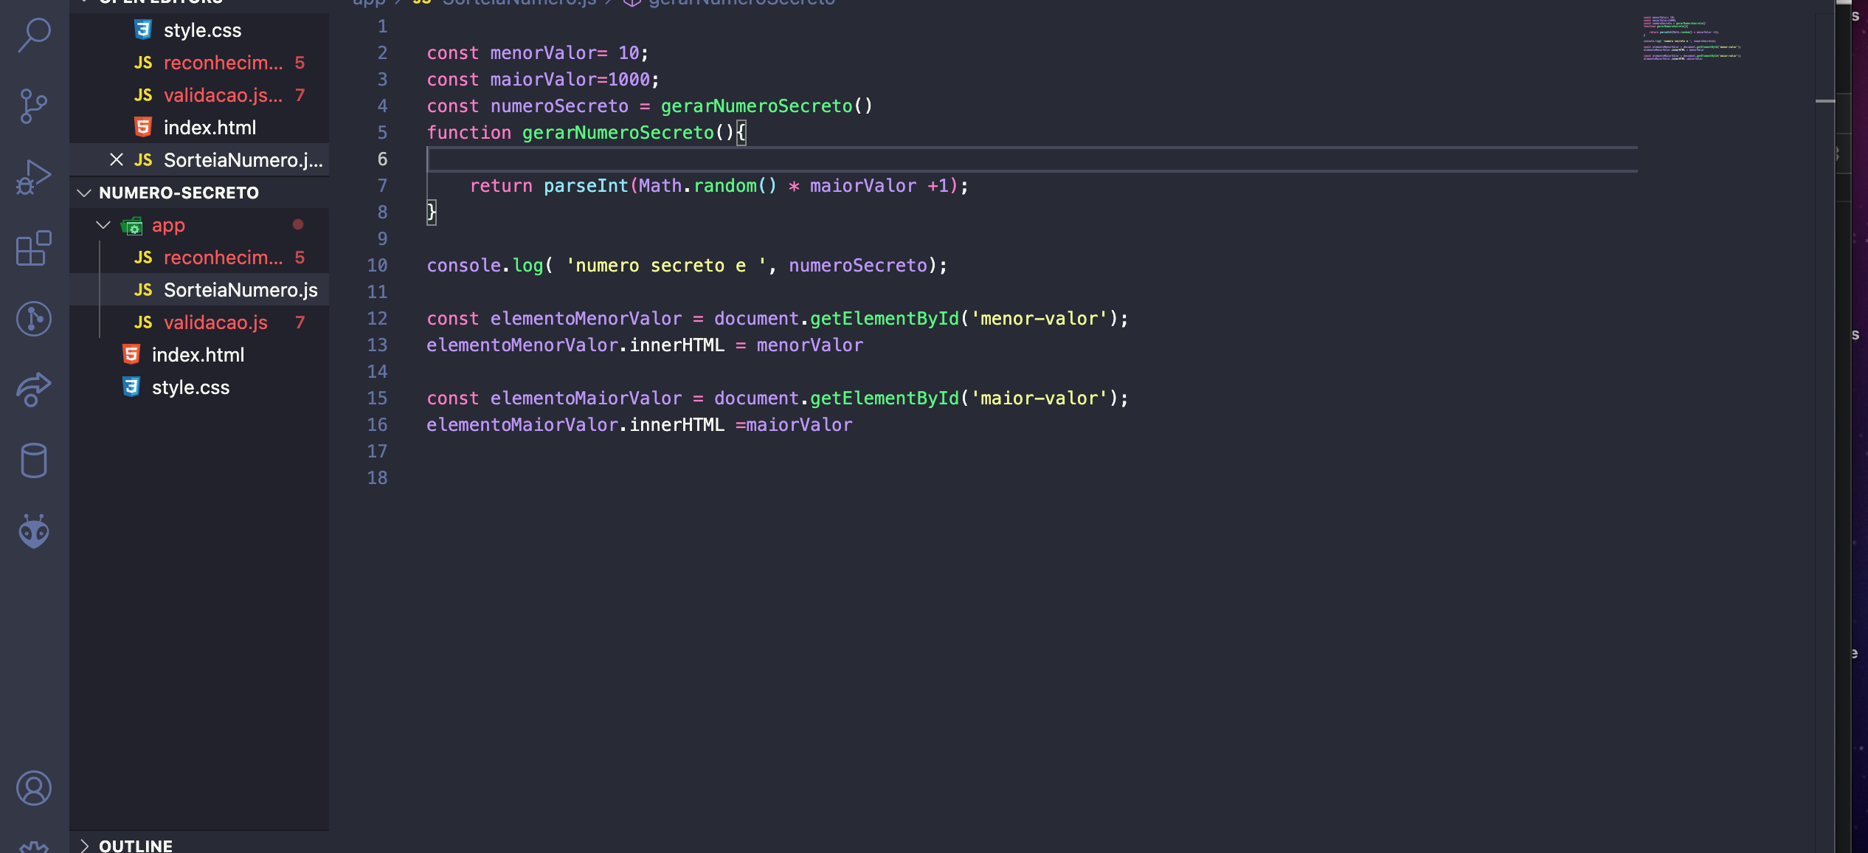Click 'menorValor' on line 2
The width and height of the screenshot is (1868, 853).
pos(543,53)
